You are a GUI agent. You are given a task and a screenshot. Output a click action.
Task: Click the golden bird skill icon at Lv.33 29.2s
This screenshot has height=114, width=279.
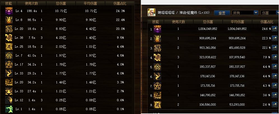point(9,73)
